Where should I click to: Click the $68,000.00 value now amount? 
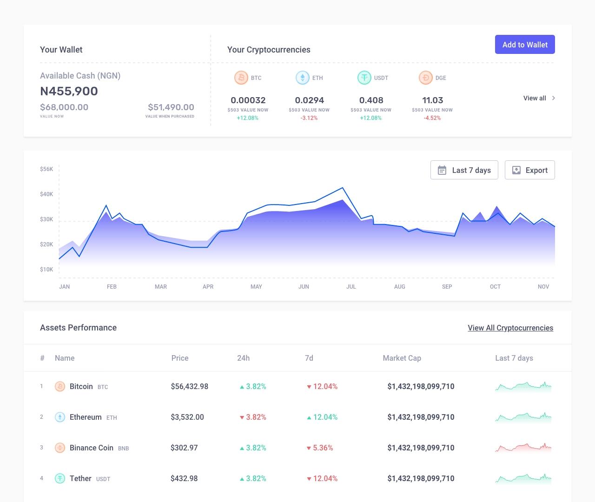tap(64, 107)
